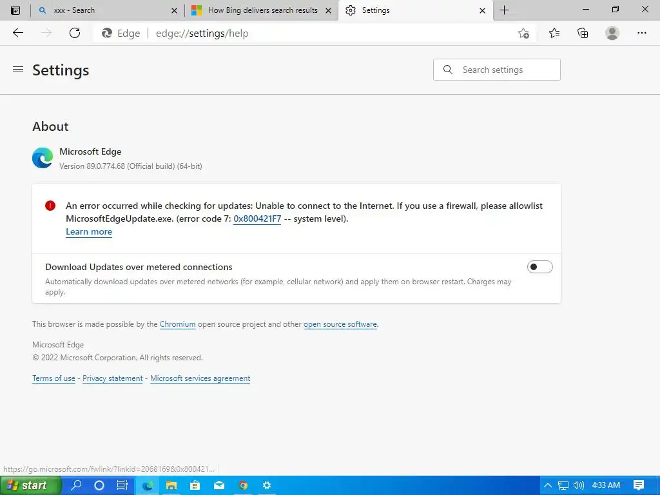The height and width of the screenshot is (495, 660).
Task: Click the address bar showing edge://settings/help
Action: [315, 34]
